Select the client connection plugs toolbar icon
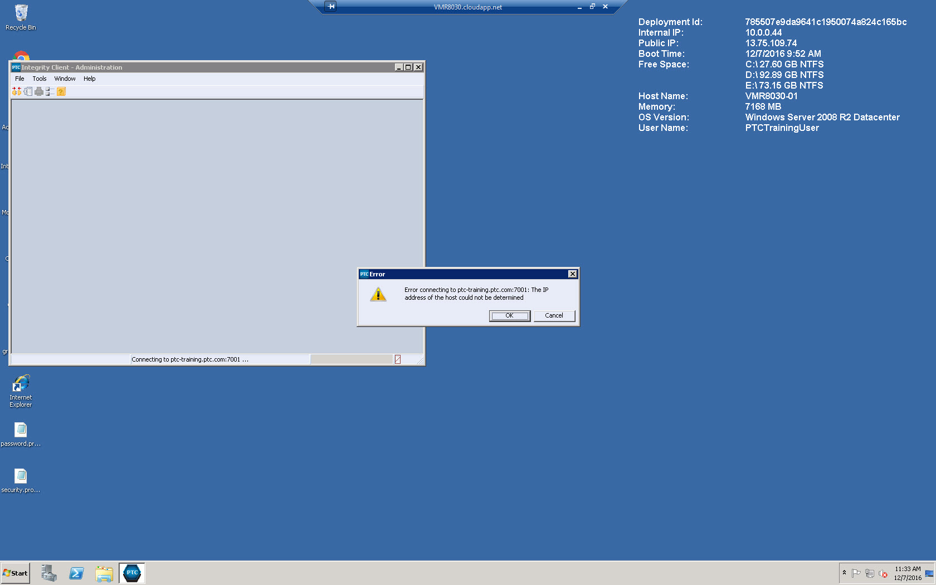Image resolution: width=936 pixels, height=585 pixels. pos(16,91)
